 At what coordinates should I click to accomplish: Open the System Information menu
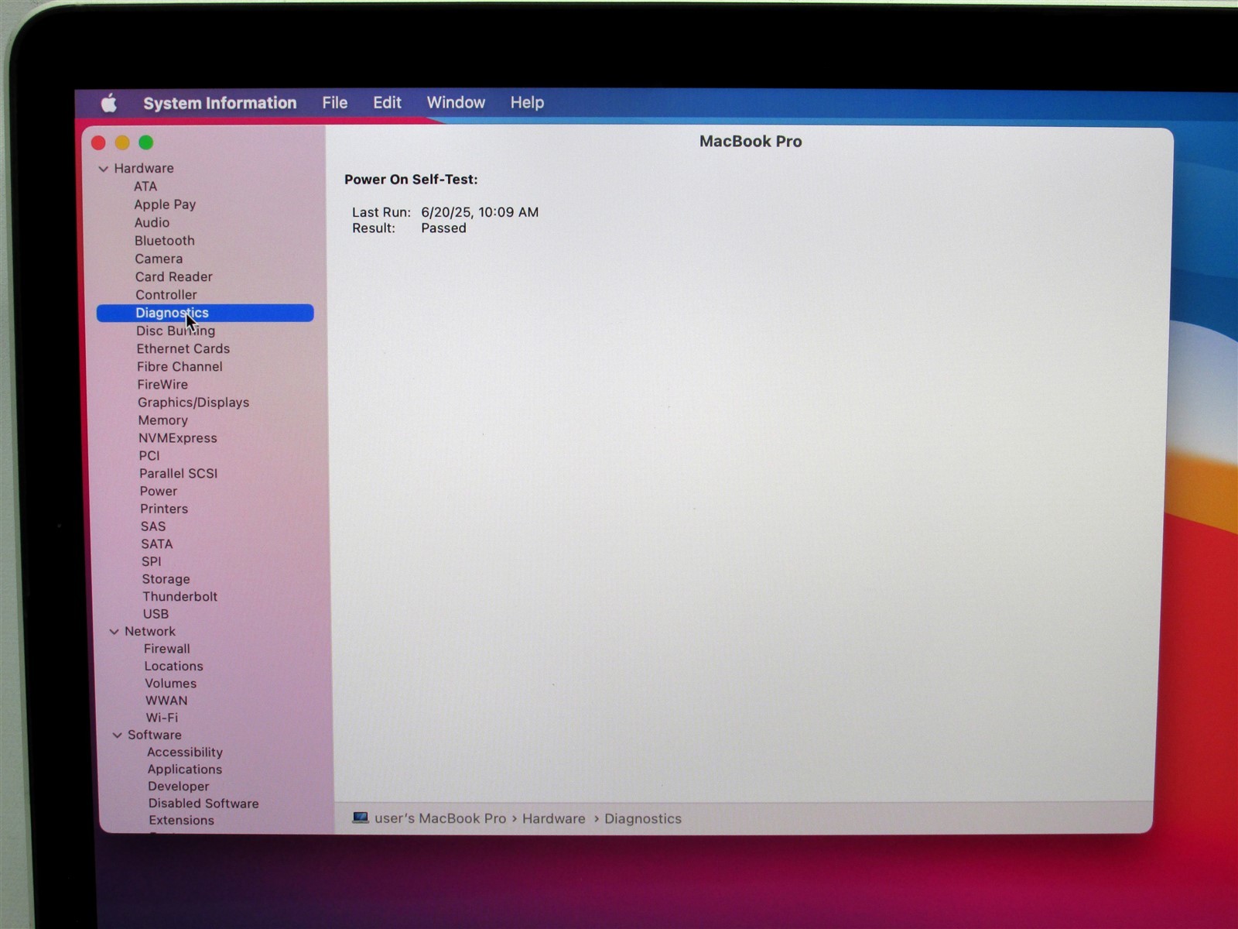click(220, 103)
